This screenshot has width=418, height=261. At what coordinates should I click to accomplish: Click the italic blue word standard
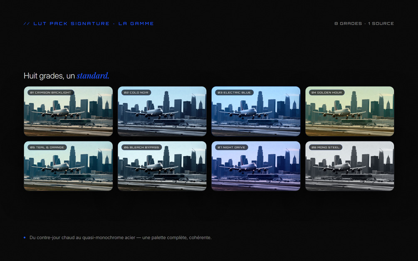coord(93,76)
